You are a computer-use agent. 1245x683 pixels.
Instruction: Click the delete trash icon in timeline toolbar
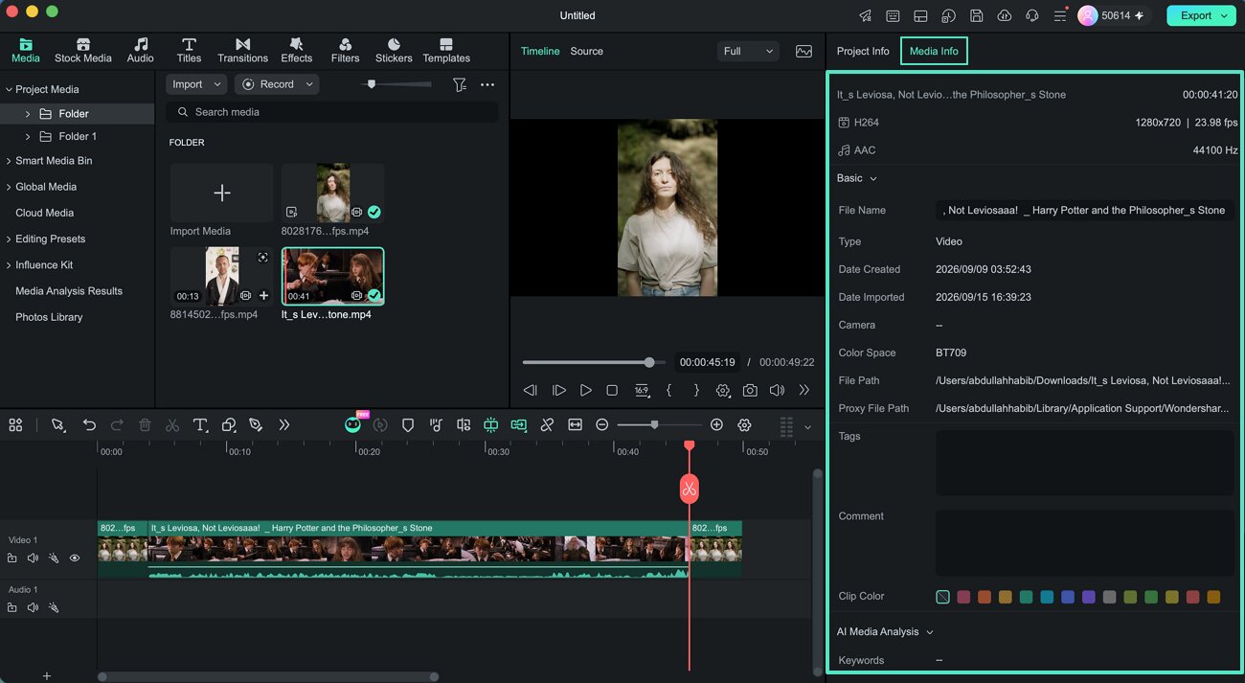click(145, 425)
